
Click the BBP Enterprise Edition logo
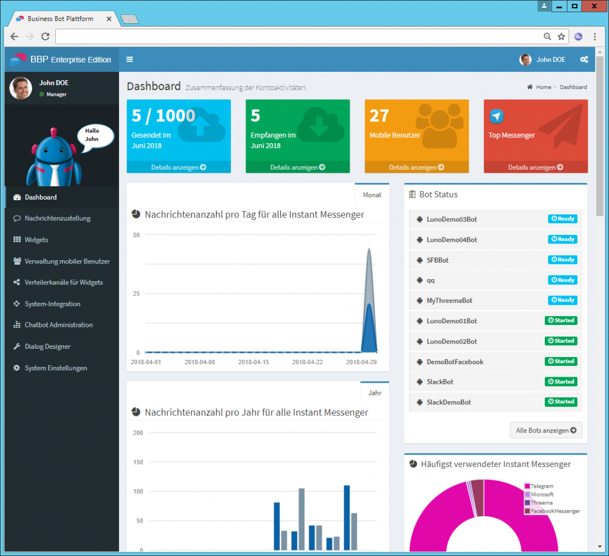point(61,59)
